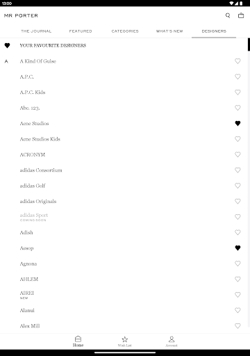250x356 pixels.
Task: Open the Account person icon
Action: (172, 339)
